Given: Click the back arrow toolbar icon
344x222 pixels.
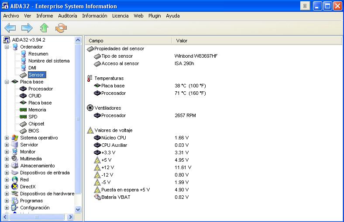Looking at the screenshot, I should tap(10, 28).
